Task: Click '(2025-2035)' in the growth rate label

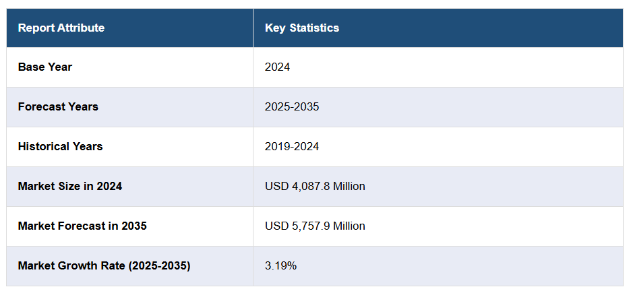Action: (159, 265)
